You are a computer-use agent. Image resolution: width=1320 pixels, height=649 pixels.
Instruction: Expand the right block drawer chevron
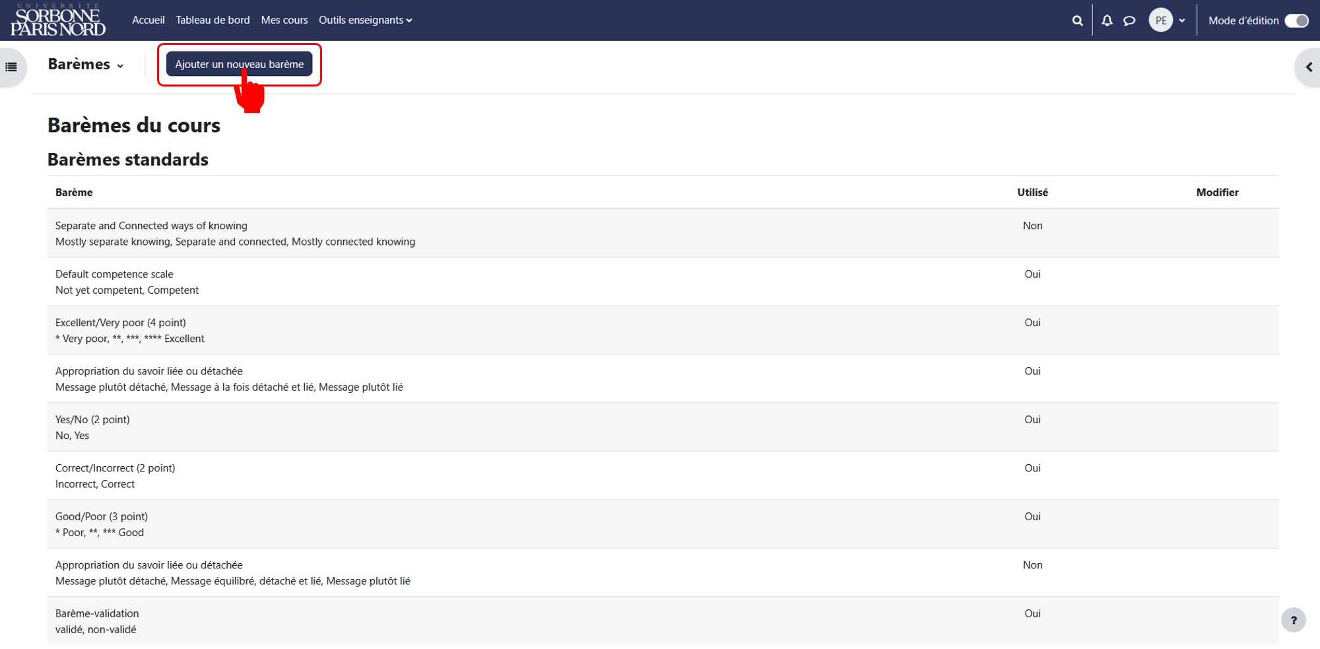point(1309,67)
